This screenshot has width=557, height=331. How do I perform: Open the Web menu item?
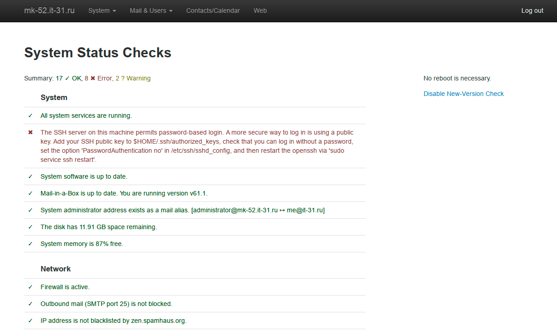[260, 10]
